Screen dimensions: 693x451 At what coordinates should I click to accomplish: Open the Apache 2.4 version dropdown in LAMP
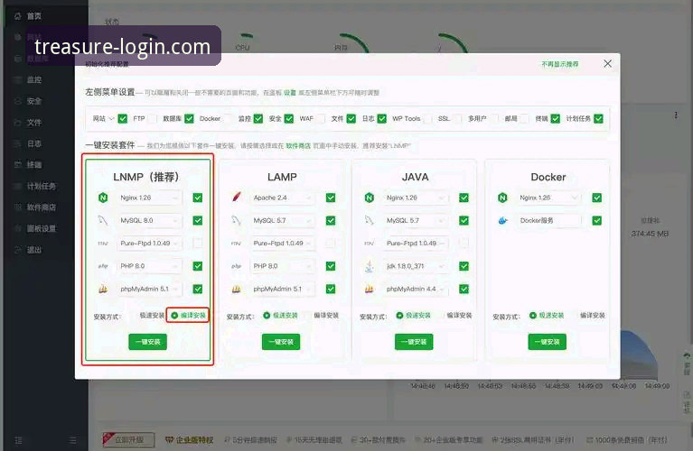282,198
